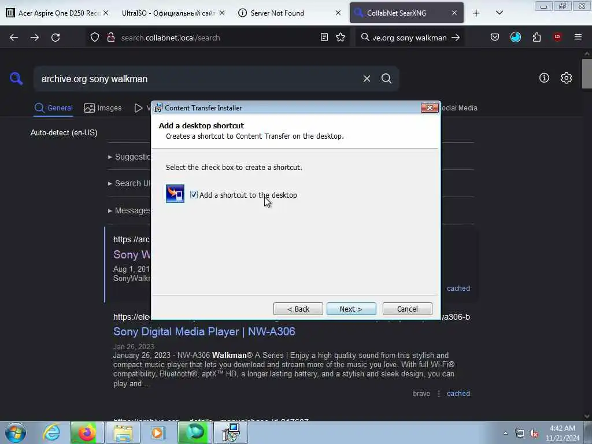Click Firefox taskbar button
Image resolution: width=592 pixels, height=444 pixels.
tap(87, 432)
